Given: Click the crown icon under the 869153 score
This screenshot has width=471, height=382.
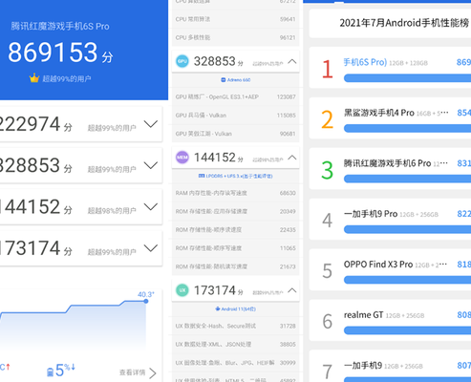Looking at the screenshot, I should click(x=34, y=78).
